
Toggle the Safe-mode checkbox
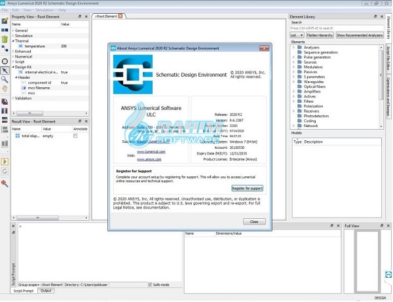click(x=150, y=285)
